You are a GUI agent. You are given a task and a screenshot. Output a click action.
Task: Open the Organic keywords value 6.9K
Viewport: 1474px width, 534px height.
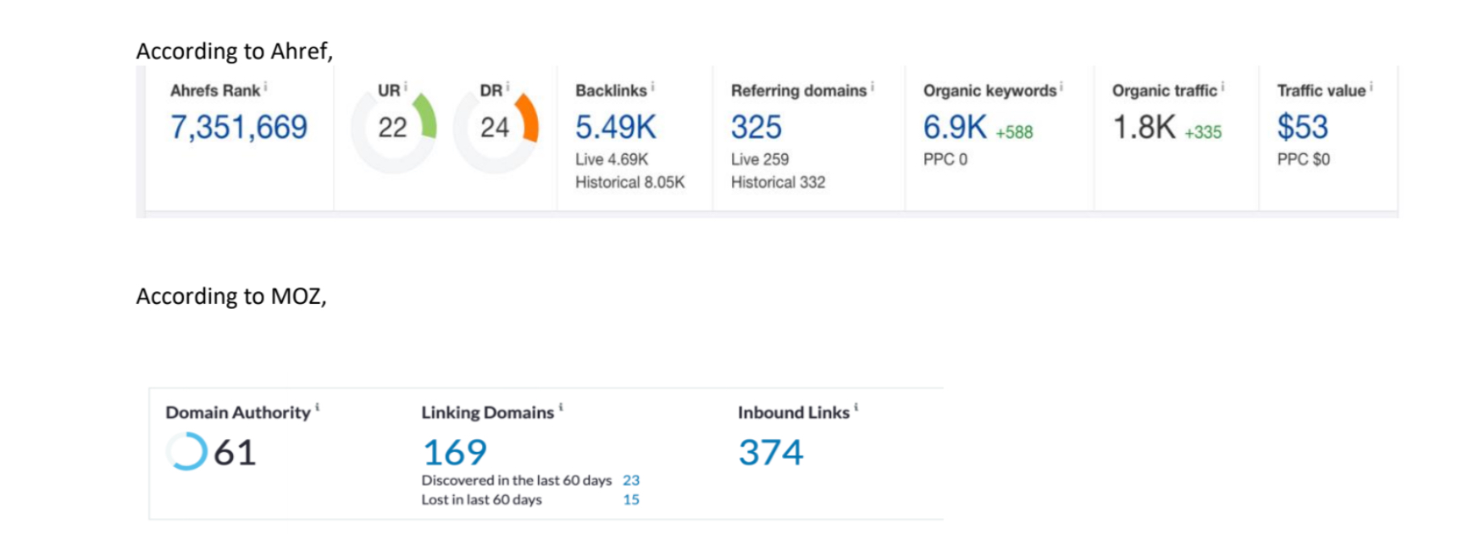pyautogui.click(x=955, y=127)
